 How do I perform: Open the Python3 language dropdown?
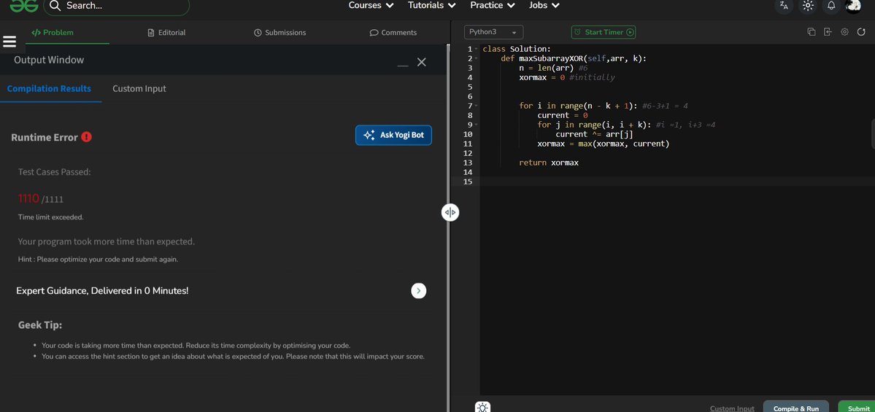click(493, 32)
